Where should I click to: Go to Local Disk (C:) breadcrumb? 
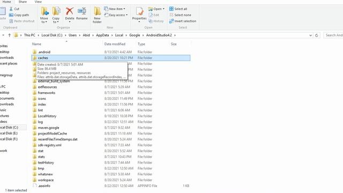coord(52,35)
